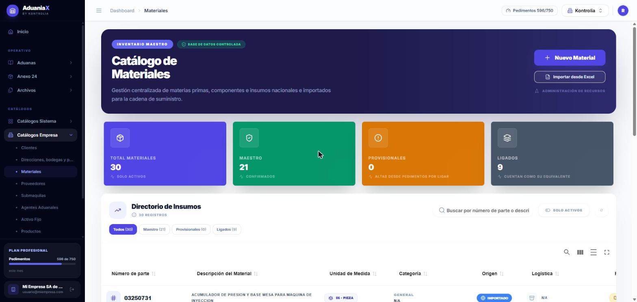Screen dimensions: 637x302
Task: Click the box icon on Total Materiales card
Action: pyautogui.click(x=120, y=138)
